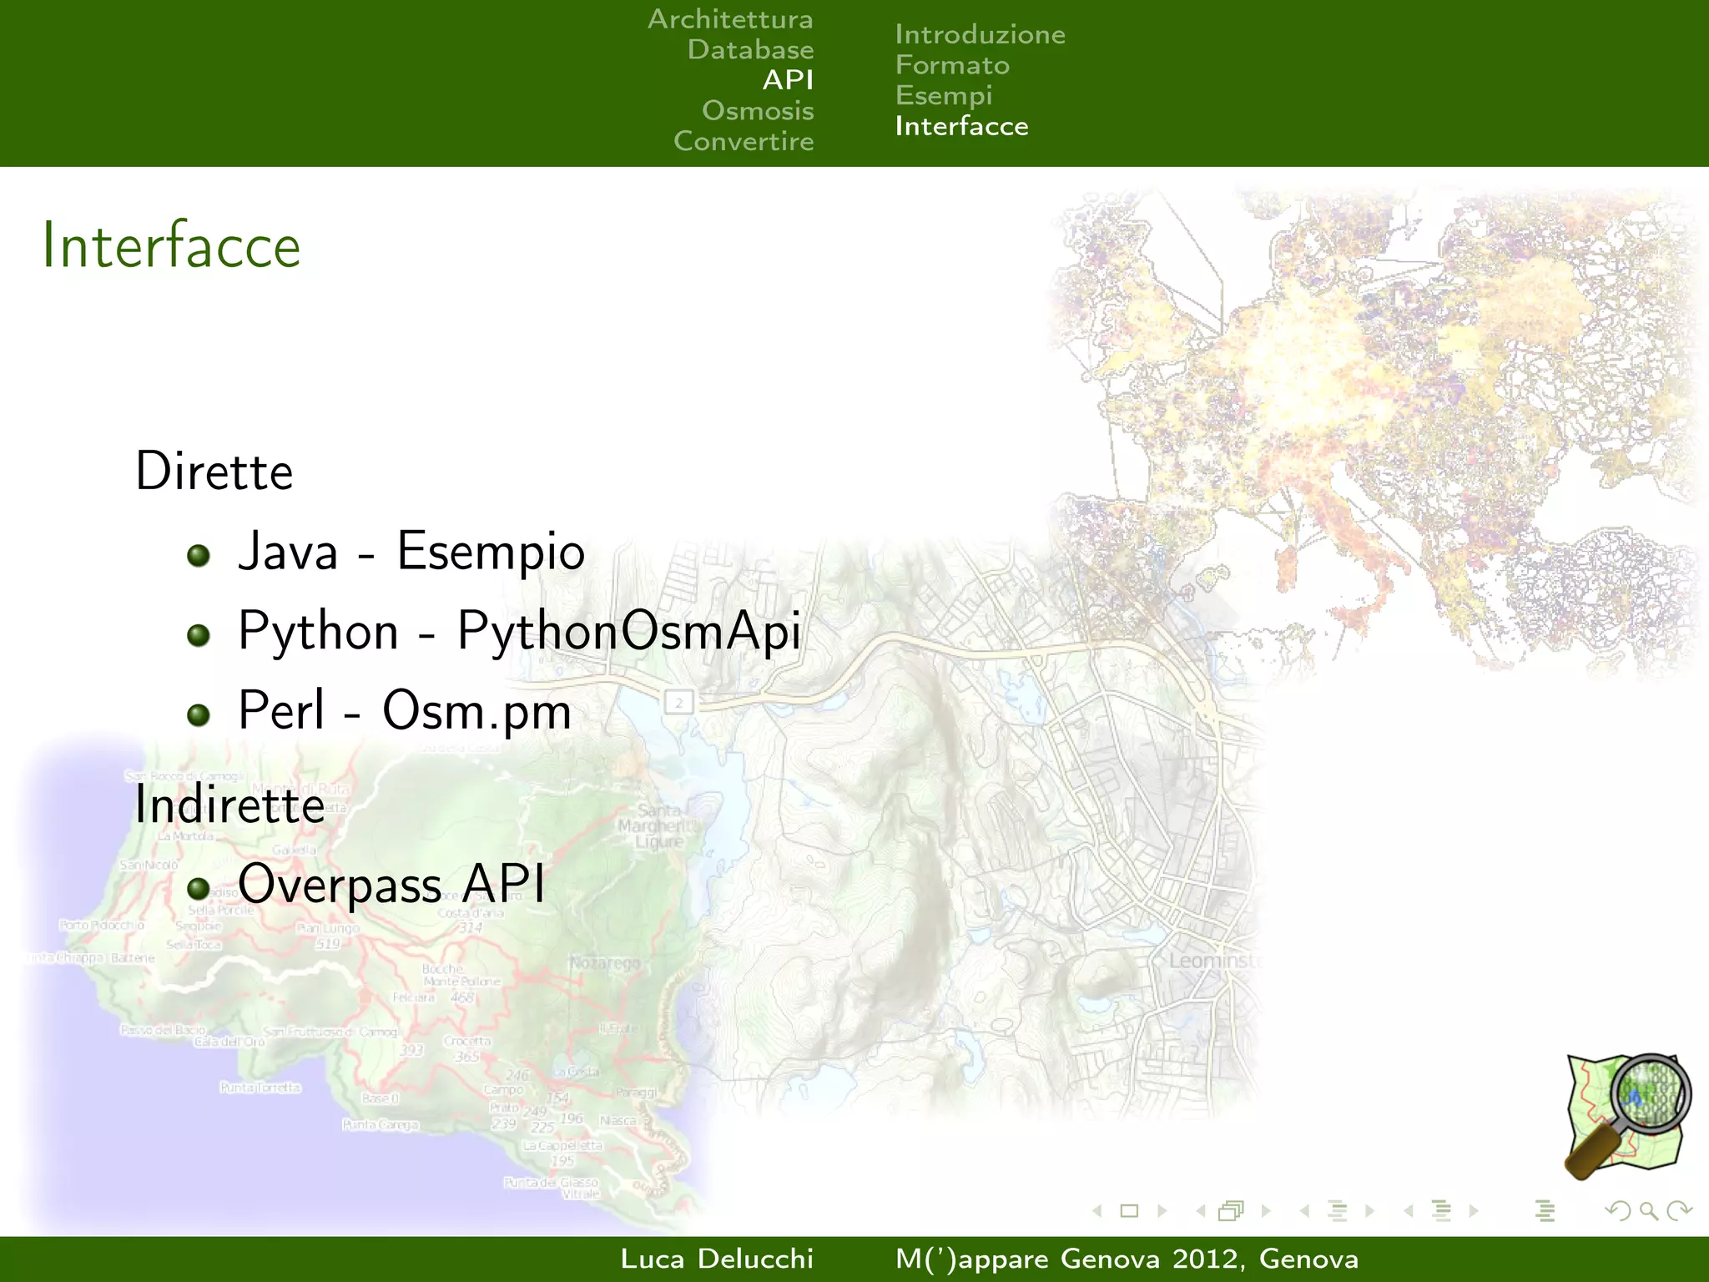The image size is (1709, 1282).
Task: Go to next section arrow
Action: click(1474, 1211)
